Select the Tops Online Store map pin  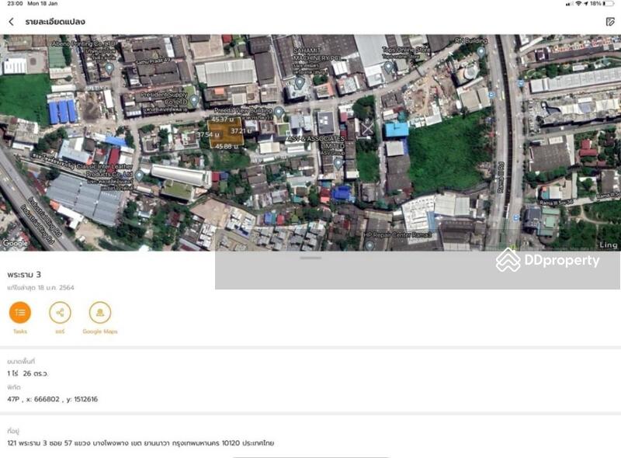tap(388, 66)
